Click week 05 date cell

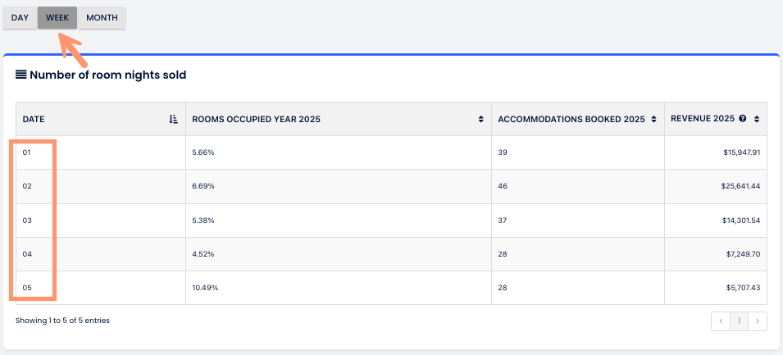pos(27,288)
